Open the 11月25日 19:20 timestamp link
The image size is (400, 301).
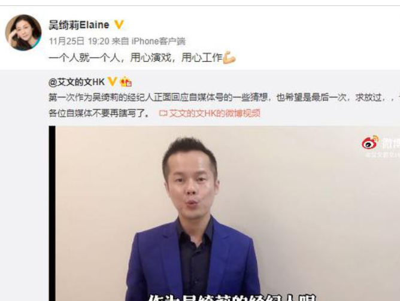click(x=79, y=41)
